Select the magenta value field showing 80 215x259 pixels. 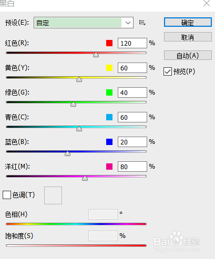click(132, 167)
